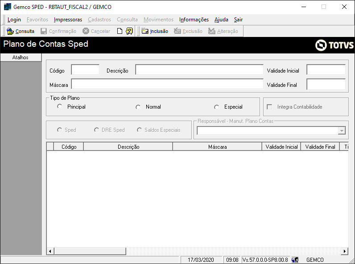Click the Alteração toolbar icon
Screen dimensions: 355x264
point(211,31)
